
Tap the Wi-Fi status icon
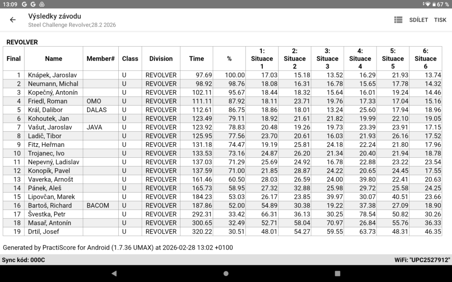[426, 4]
